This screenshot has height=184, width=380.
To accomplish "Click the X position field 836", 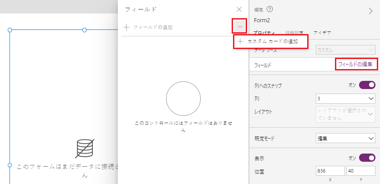I will (330, 171).
